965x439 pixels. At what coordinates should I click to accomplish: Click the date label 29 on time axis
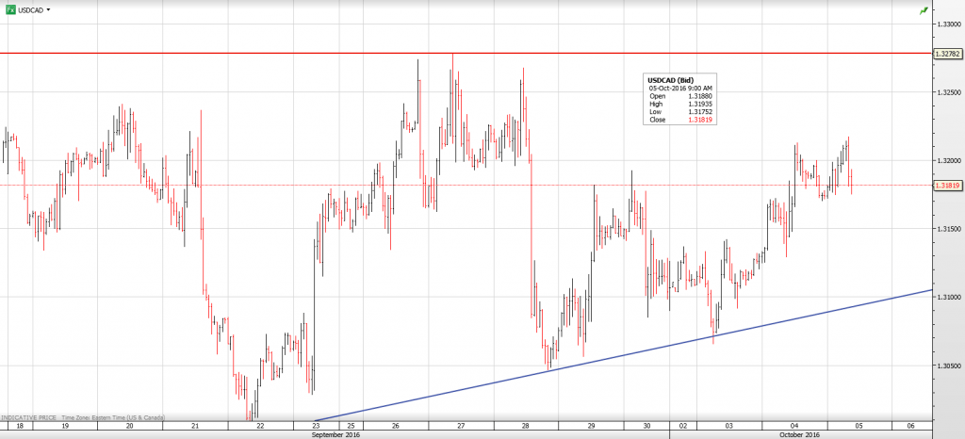tap(591, 426)
